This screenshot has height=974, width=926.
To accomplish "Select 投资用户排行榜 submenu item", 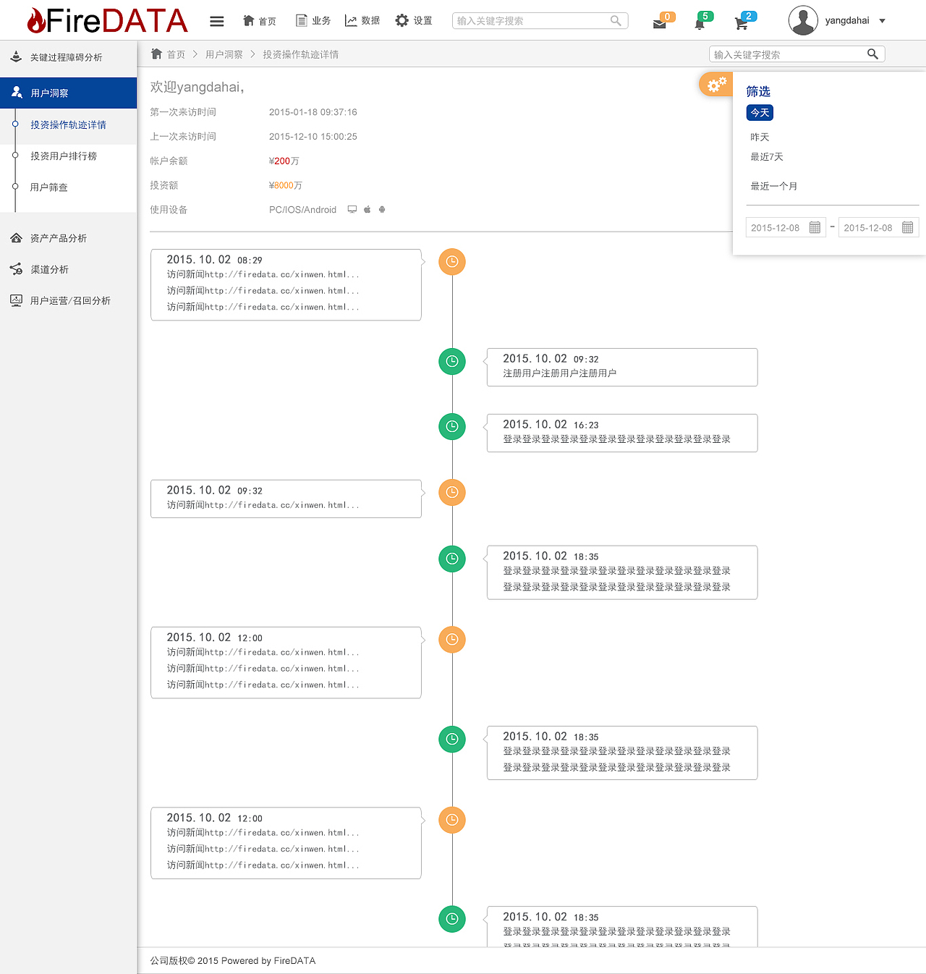I will (64, 156).
